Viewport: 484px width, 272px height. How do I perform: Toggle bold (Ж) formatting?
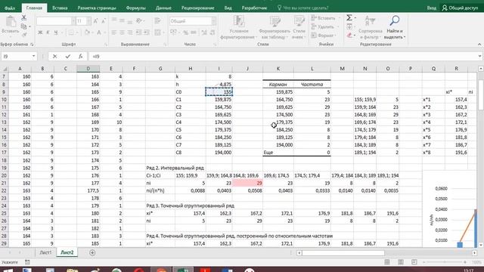click(x=40, y=32)
